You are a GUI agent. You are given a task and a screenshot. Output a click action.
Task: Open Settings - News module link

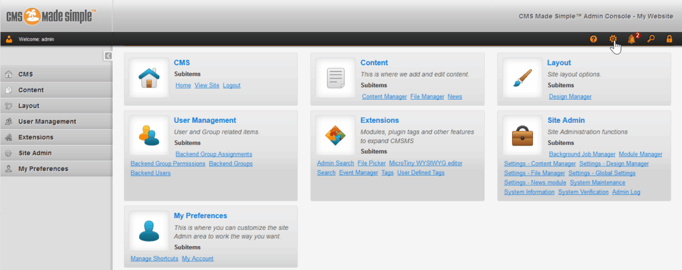(x=535, y=183)
